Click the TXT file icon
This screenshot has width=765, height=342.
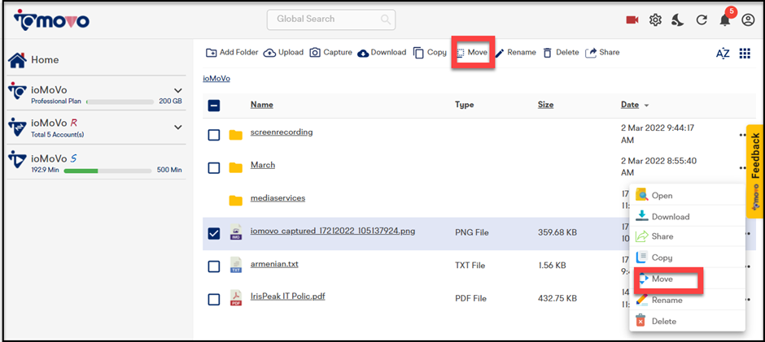coord(236,265)
